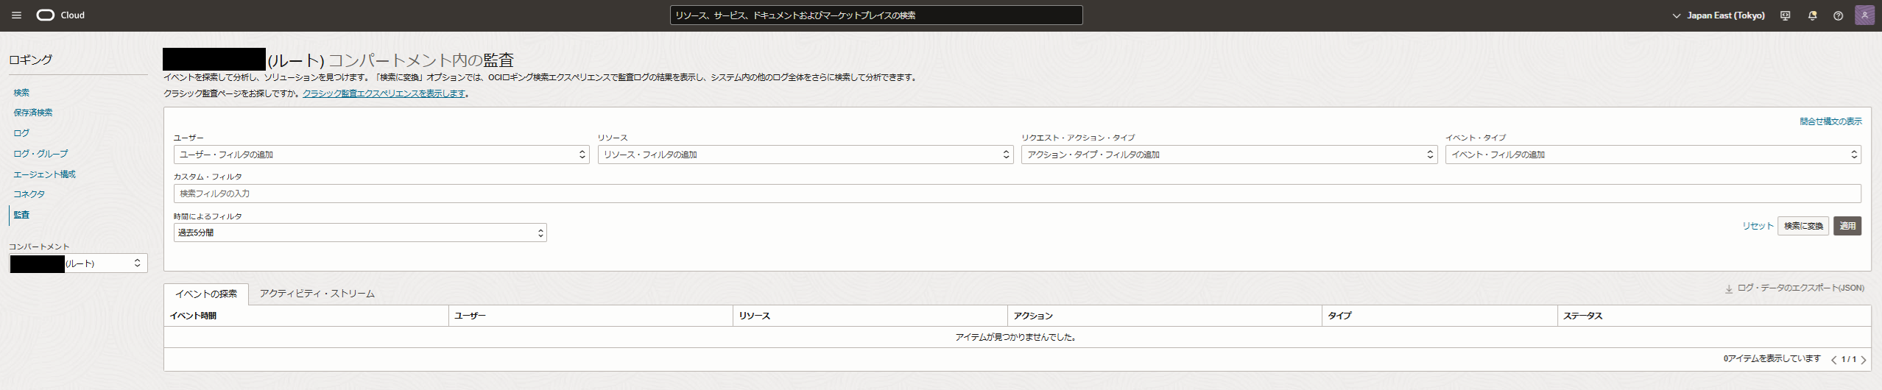Click the download icon beside ログ・データのエクスポート
The width and height of the screenshot is (1882, 390).
coord(1728,288)
